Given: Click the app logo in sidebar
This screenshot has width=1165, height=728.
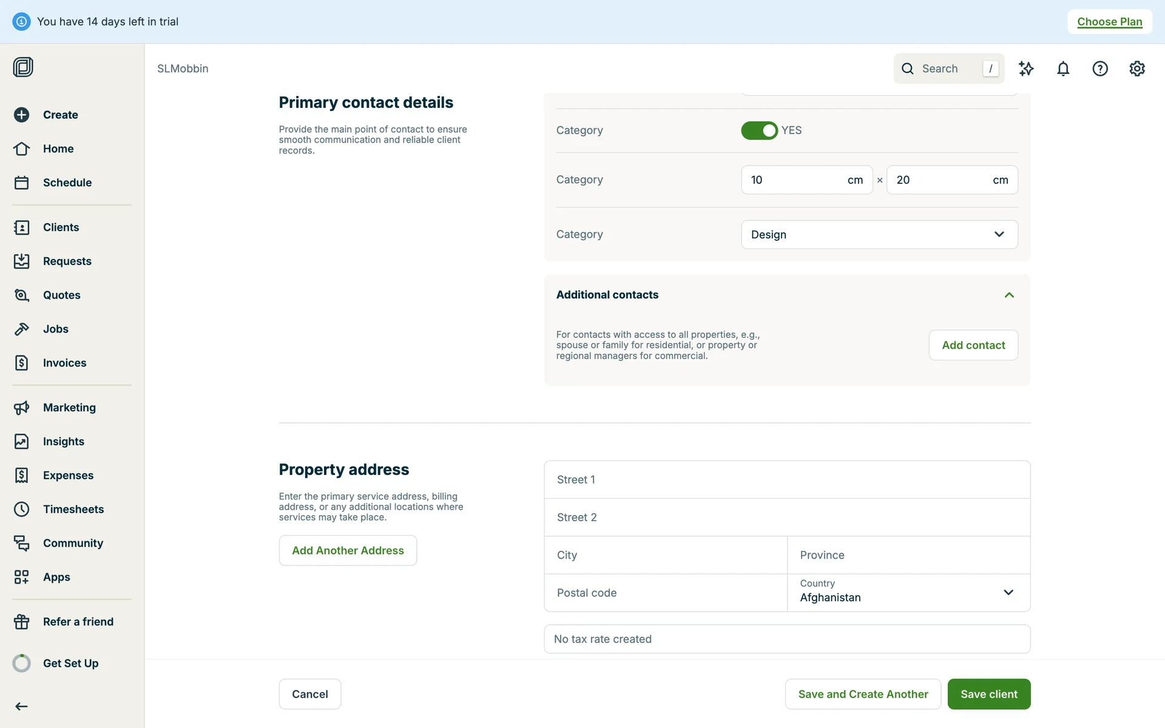Looking at the screenshot, I should click(x=23, y=67).
